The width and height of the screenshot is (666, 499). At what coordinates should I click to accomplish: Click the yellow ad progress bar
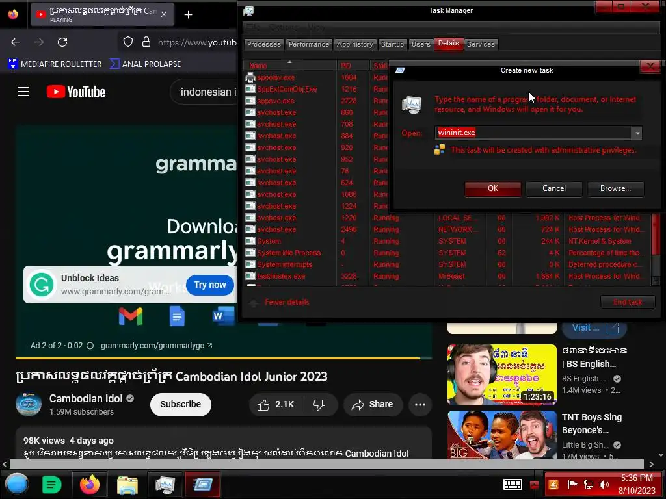(224, 359)
